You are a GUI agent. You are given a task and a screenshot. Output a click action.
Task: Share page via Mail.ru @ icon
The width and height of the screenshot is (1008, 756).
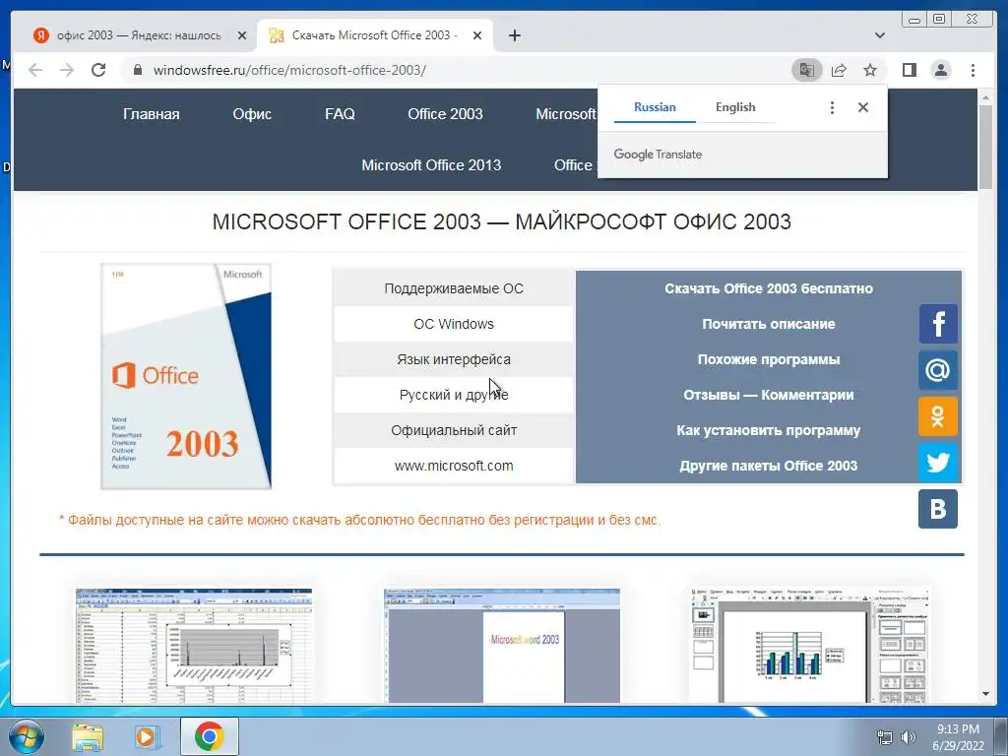click(938, 370)
